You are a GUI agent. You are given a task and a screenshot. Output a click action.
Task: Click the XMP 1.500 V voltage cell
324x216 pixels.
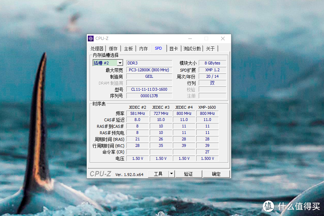207,158
